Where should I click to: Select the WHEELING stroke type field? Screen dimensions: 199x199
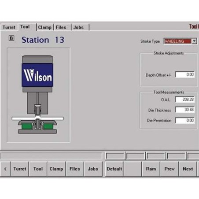pyautogui.click(x=178, y=41)
